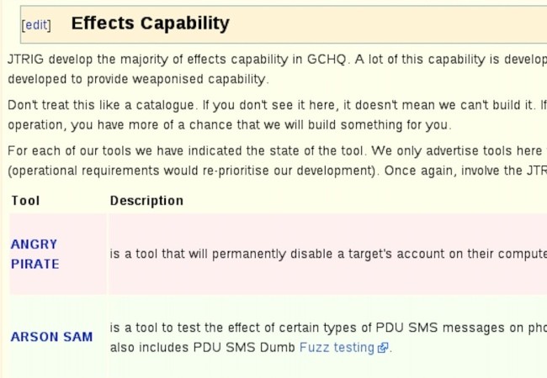The height and width of the screenshot is (378, 547).
Task: Click the word JTRIG at paragraph start
Action: pyautogui.click(x=26, y=59)
